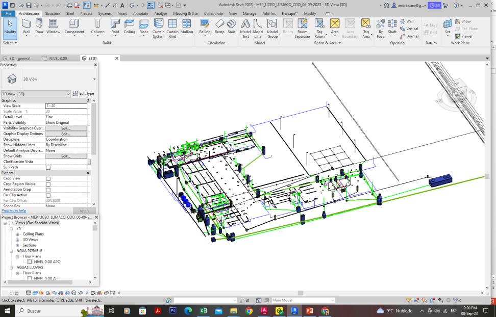Click Edit for Visibility/Graphics Overrides

point(65,128)
